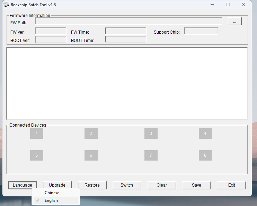
Task: Click device slot 5 square
Action: pyautogui.click(x=37, y=155)
